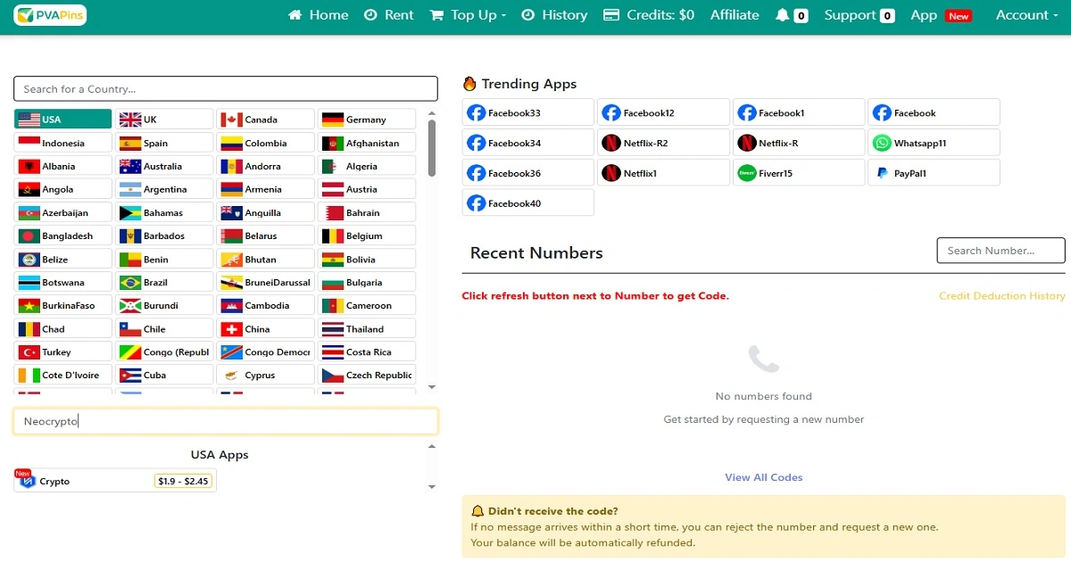The image size is (1071, 562).
Task: Click the $1.9 - $2.45 price badge
Action: pyautogui.click(x=183, y=481)
